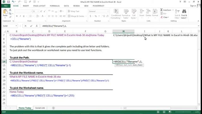Choose a font color
The image size is (202, 114).
tap(43, 16)
